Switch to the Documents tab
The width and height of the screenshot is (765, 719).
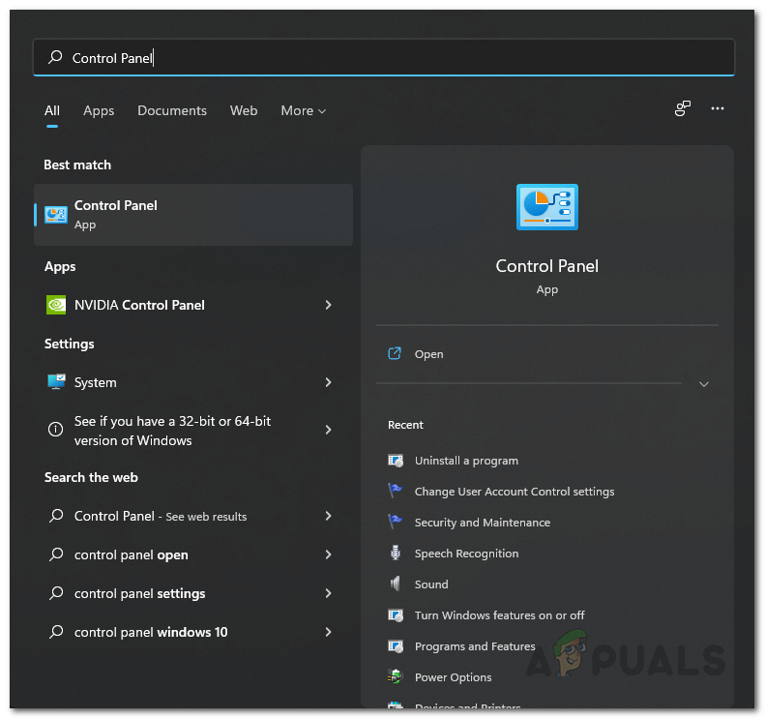(x=172, y=111)
